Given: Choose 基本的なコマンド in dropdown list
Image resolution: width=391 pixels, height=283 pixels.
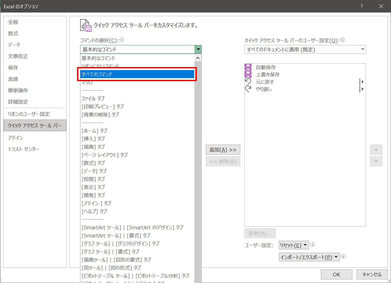Looking at the screenshot, I should tap(137, 58).
